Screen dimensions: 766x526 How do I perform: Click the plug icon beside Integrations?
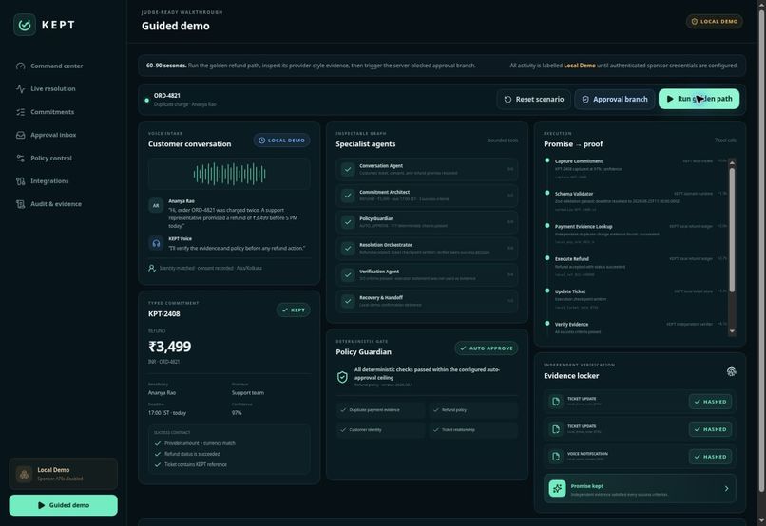21,181
